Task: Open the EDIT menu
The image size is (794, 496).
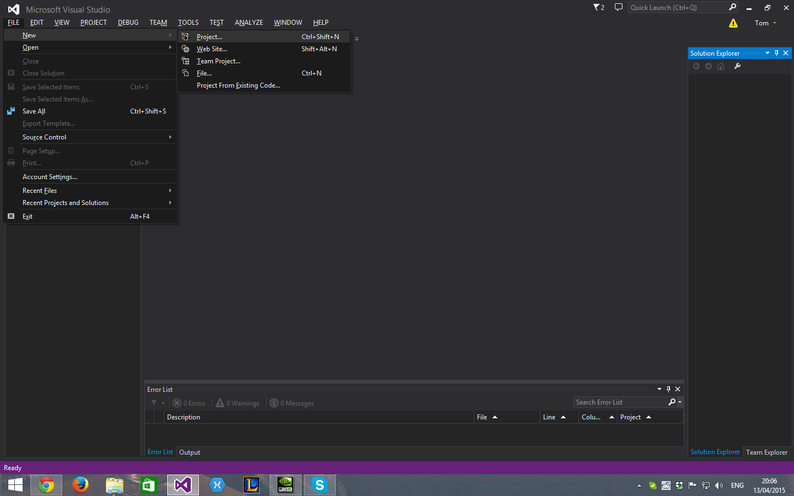Action: [37, 23]
